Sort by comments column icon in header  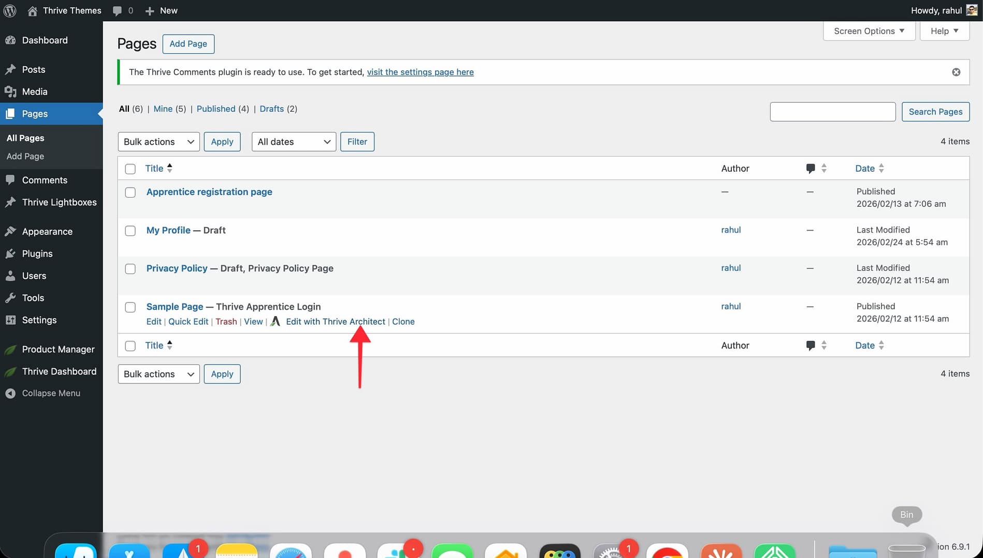point(811,169)
